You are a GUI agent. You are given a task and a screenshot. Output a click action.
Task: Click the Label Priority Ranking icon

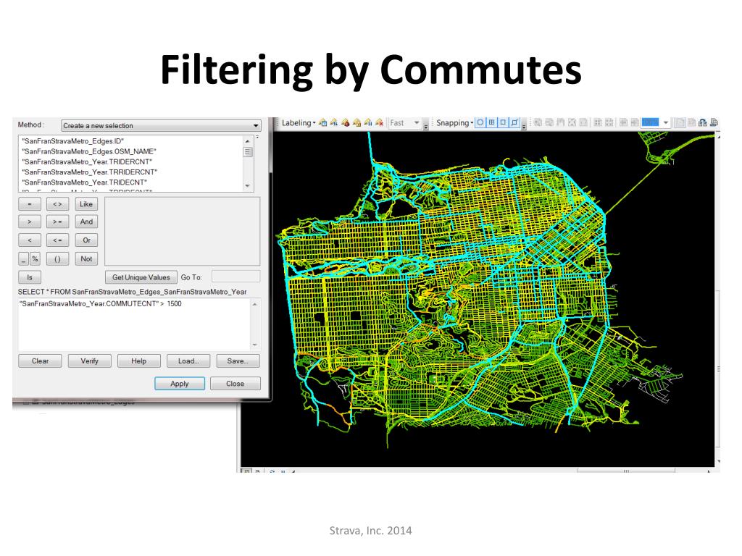pyautogui.click(x=334, y=123)
